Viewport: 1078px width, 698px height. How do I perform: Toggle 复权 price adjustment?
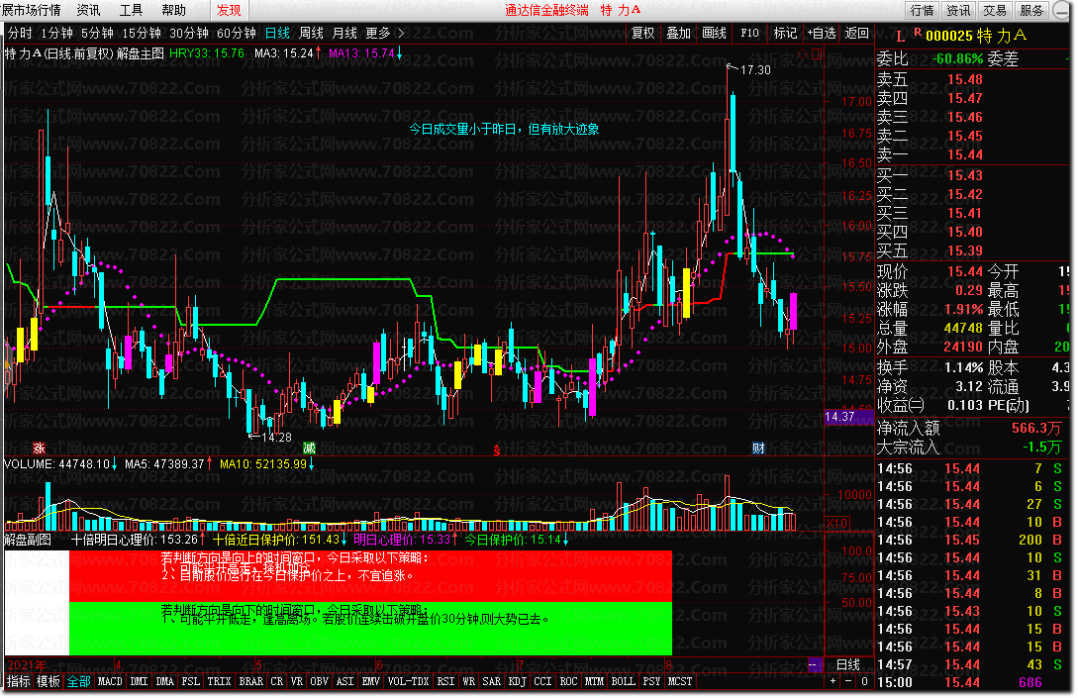[643, 33]
